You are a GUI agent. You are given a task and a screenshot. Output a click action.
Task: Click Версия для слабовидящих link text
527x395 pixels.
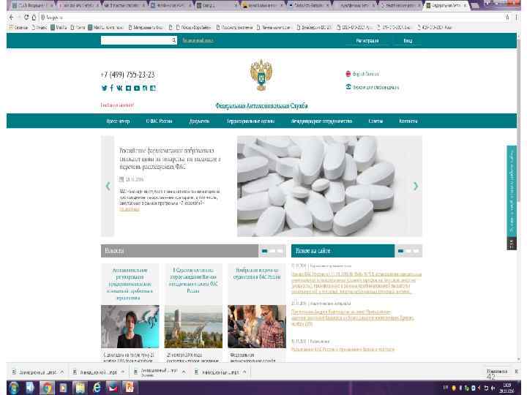click(375, 87)
